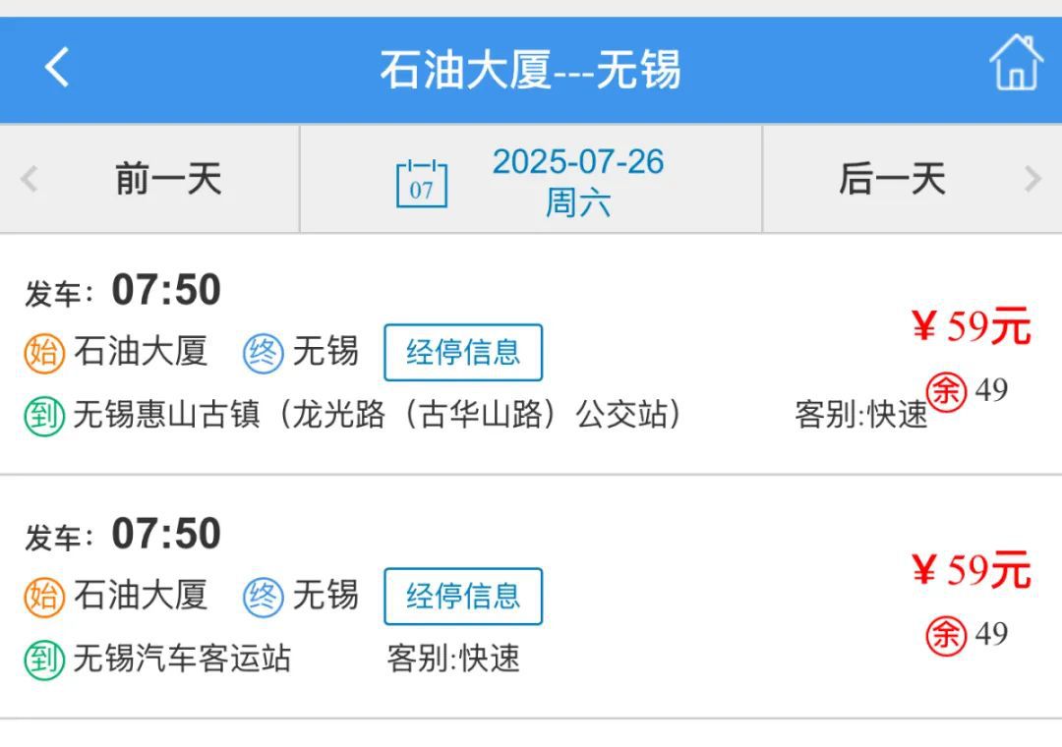Go to next day with right chevron
This screenshot has height=747, width=1062.
pyautogui.click(x=1032, y=180)
